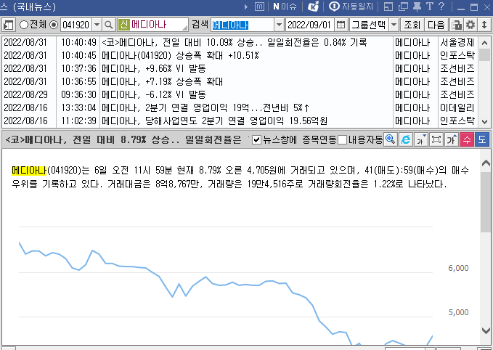This screenshot has width=493, height=350.
Task: Click the zoom-in magnifier news icon
Action: (390, 139)
